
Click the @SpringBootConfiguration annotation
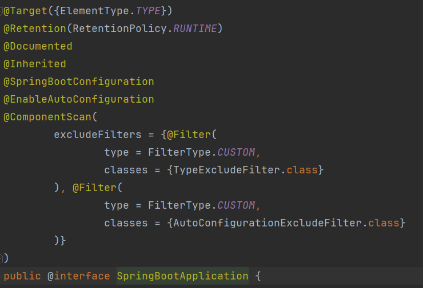[x=79, y=82]
